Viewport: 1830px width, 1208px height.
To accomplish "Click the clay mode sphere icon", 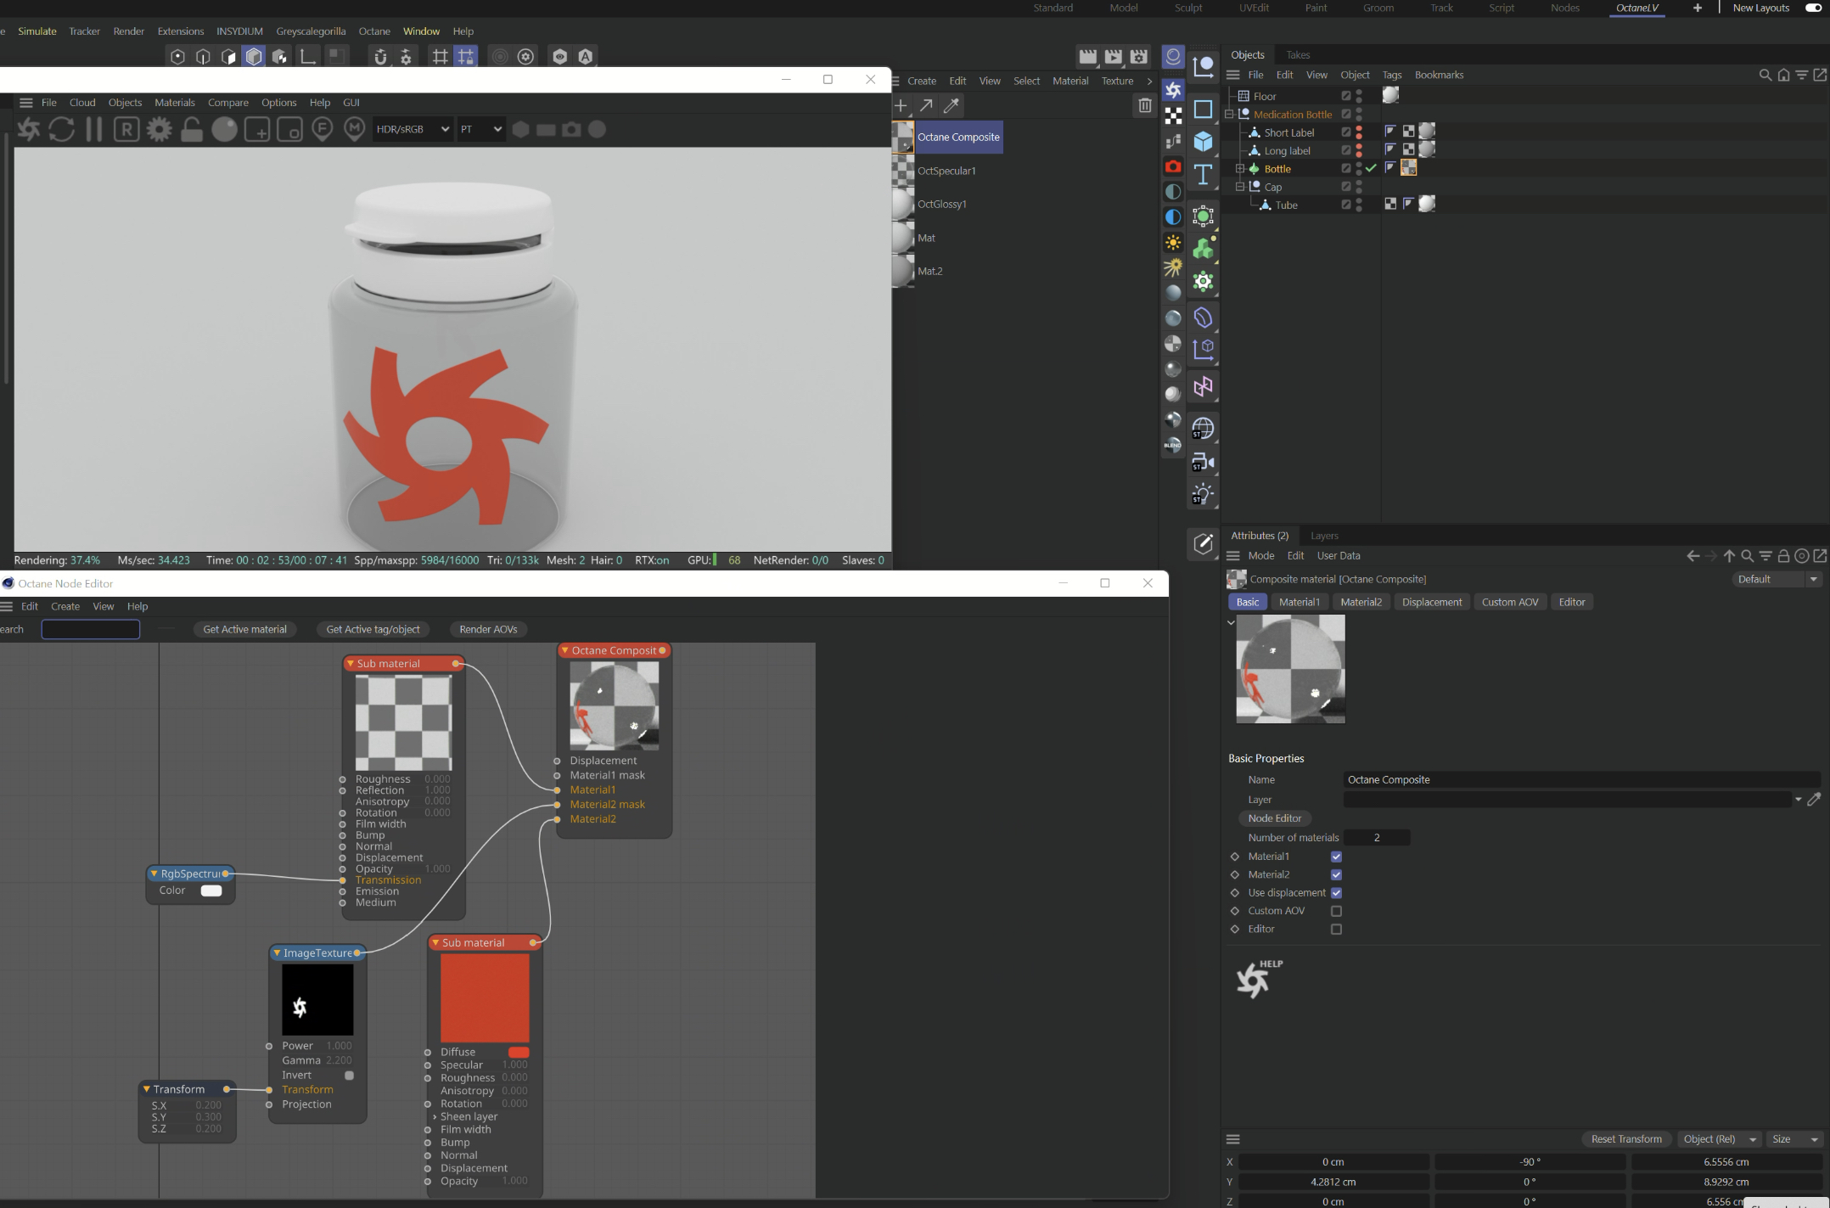I will tap(224, 130).
